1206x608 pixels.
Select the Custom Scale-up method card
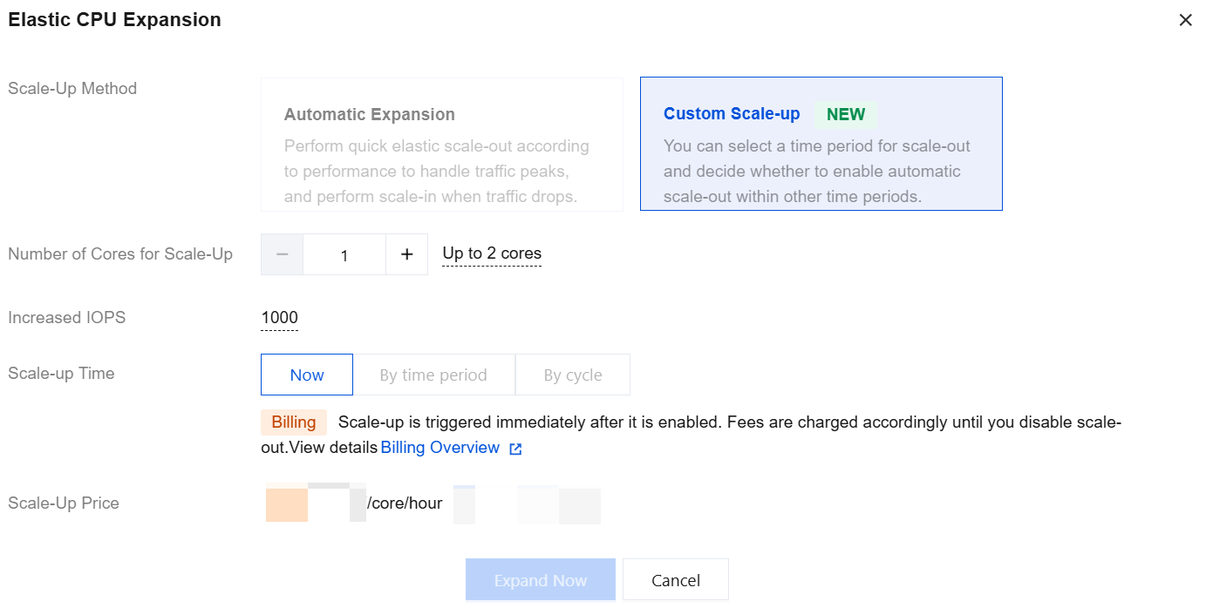coord(821,144)
